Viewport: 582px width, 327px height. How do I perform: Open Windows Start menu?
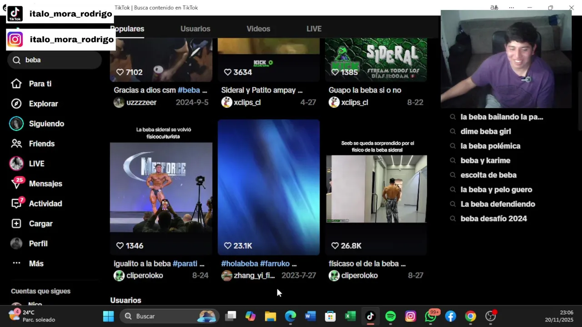[108, 316]
